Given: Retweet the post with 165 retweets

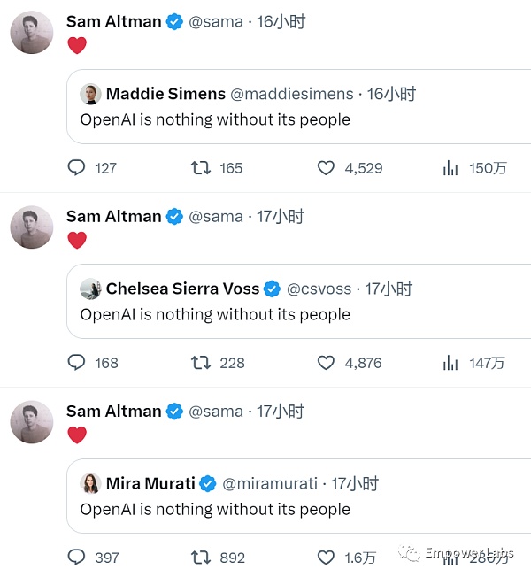Looking at the screenshot, I should 201,168.
